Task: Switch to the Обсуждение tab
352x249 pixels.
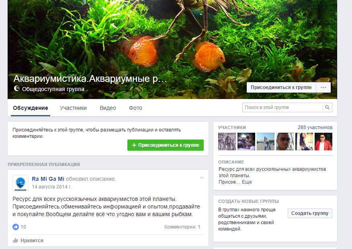Action: [x=31, y=108]
